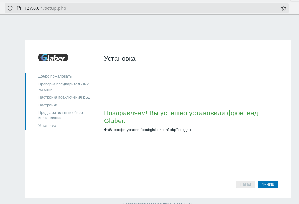The height and width of the screenshot is (204, 299).
Task: Bookmark this page with the star icon
Action: point(283,8)
